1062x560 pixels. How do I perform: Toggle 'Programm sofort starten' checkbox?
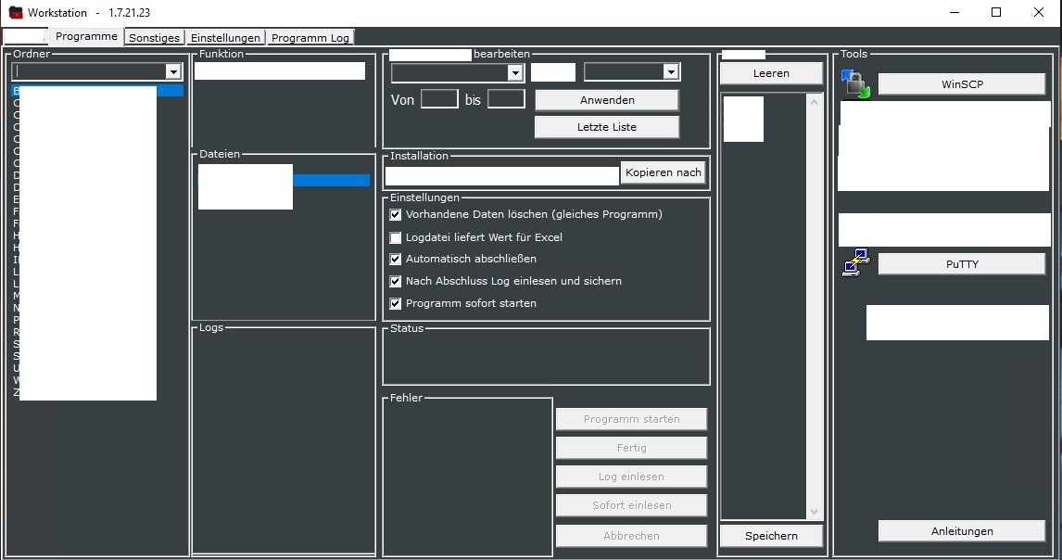click(396, 303)
